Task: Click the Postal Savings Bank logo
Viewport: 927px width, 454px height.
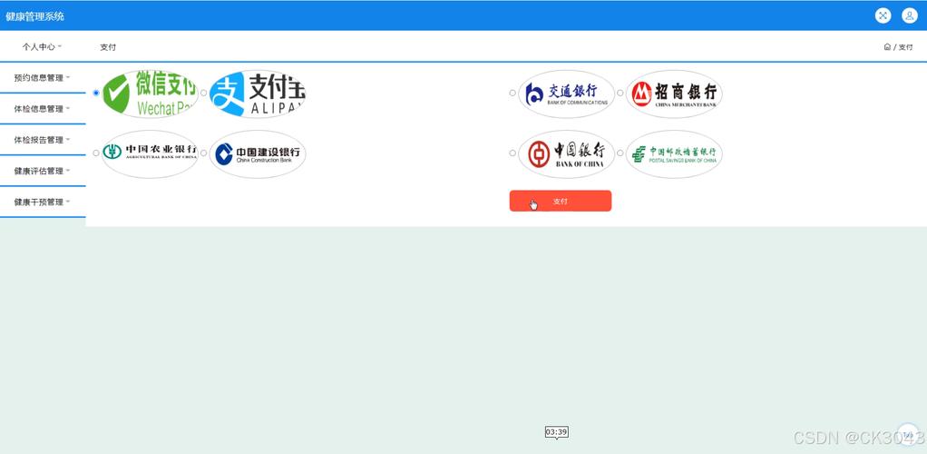Action: pos(674,153)
